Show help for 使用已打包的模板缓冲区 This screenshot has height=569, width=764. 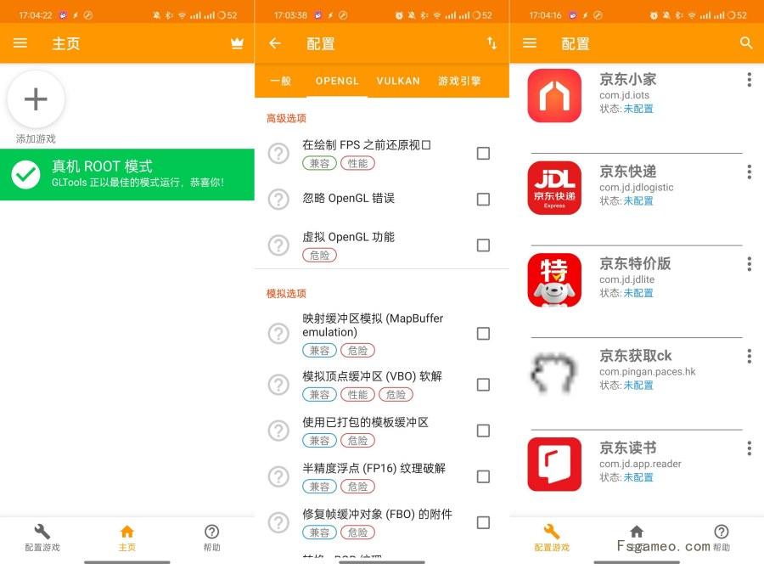[x=278, y=431]
